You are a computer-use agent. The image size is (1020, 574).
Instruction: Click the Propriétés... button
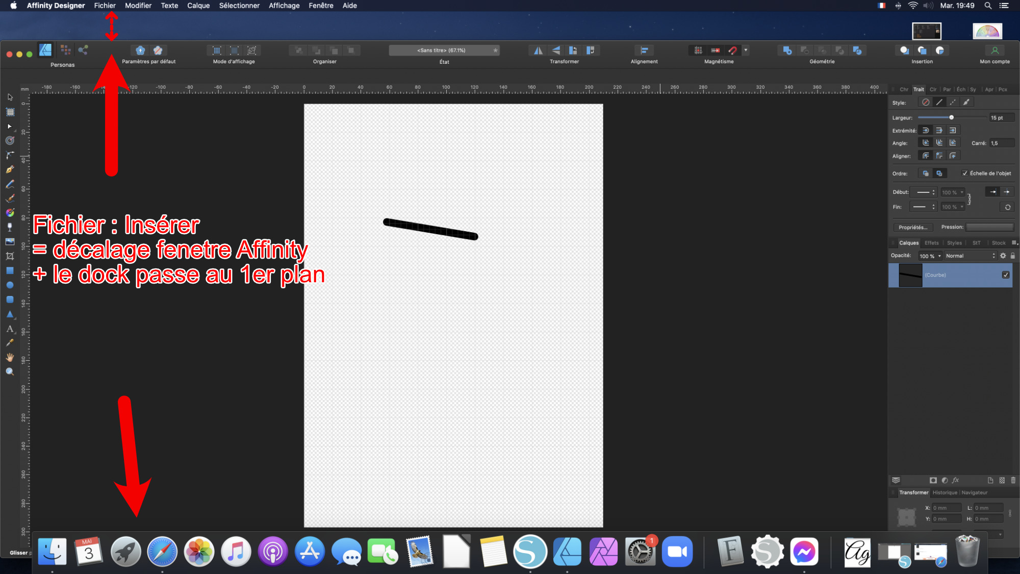(912, 228)
